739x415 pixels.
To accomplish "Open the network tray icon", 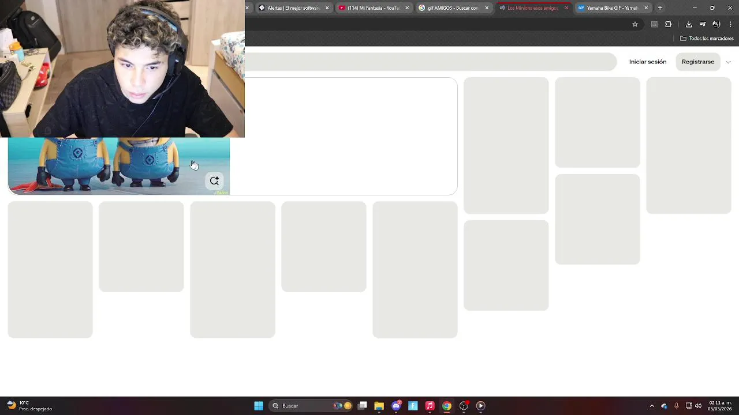I will [x=689, y=406].
